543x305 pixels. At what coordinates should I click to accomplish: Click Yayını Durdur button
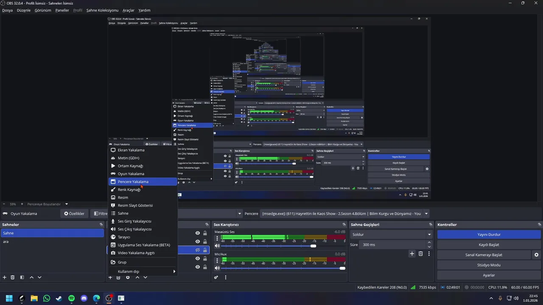(x=489, y=234)
